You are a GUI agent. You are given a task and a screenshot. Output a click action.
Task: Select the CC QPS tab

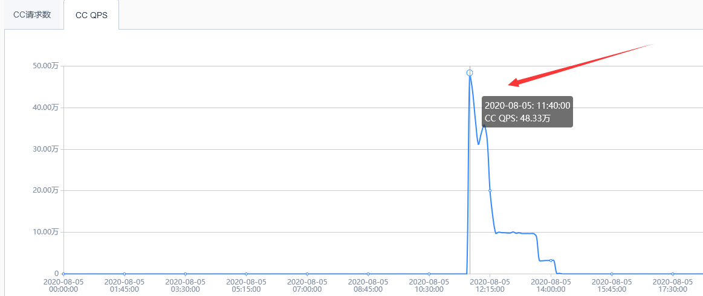(91, 15)
